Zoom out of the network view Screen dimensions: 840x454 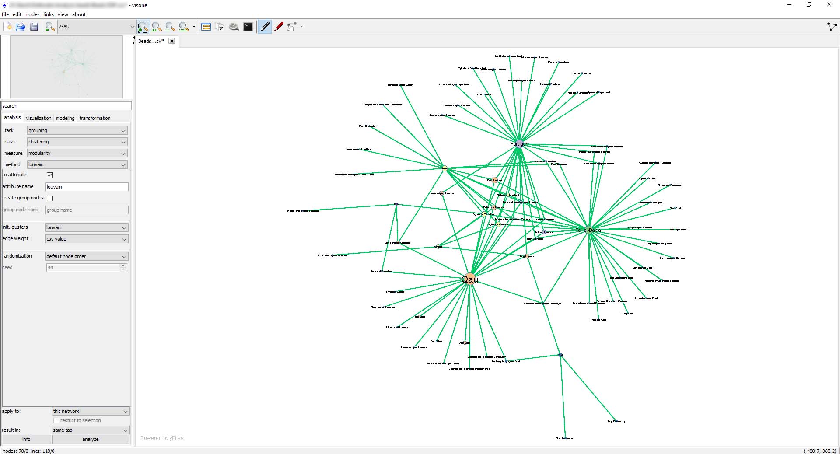(50, 27)
